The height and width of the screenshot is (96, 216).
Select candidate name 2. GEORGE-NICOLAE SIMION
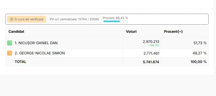click(40, 53)
